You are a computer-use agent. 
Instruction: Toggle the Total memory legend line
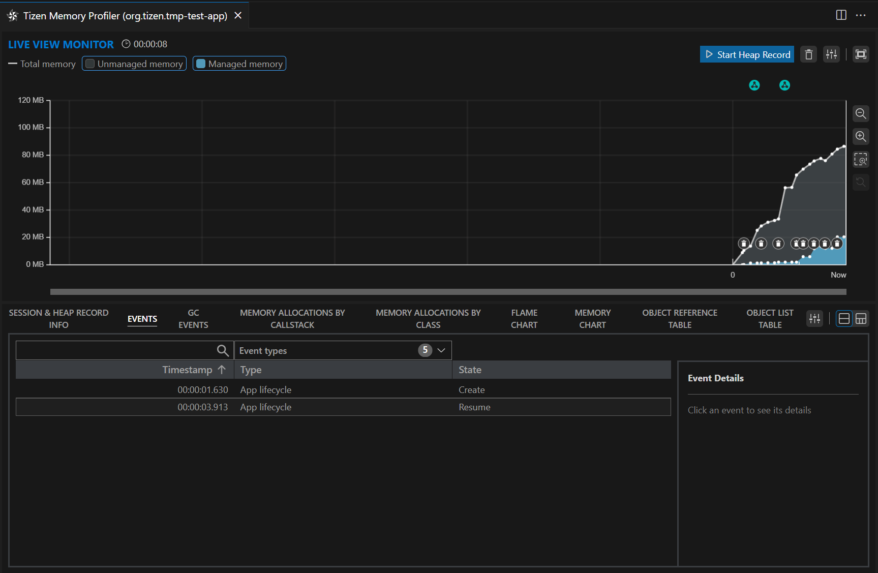[x=42, y=64]
